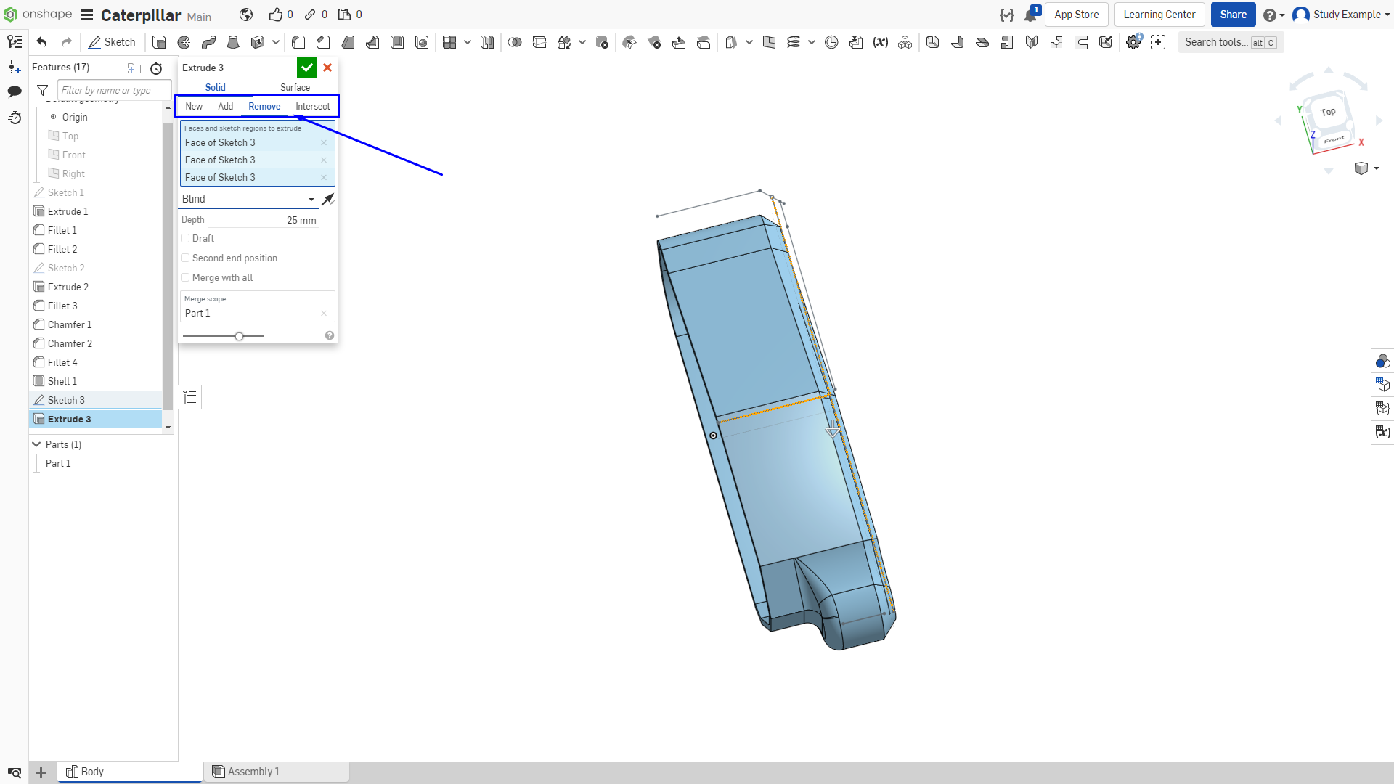Viewport: 1394px width, 784px height.
Task: Open the Blind end type dropdown
Action: pos(248,199)
